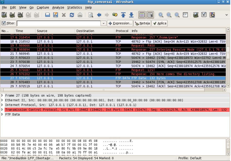Click the Open capture file icon

(x=48, y=15)
